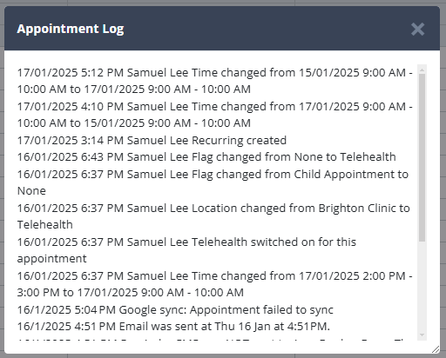Select Location changed from Brighton Clinic entry
Screen dimensions: 446x358
pos(213,216)
